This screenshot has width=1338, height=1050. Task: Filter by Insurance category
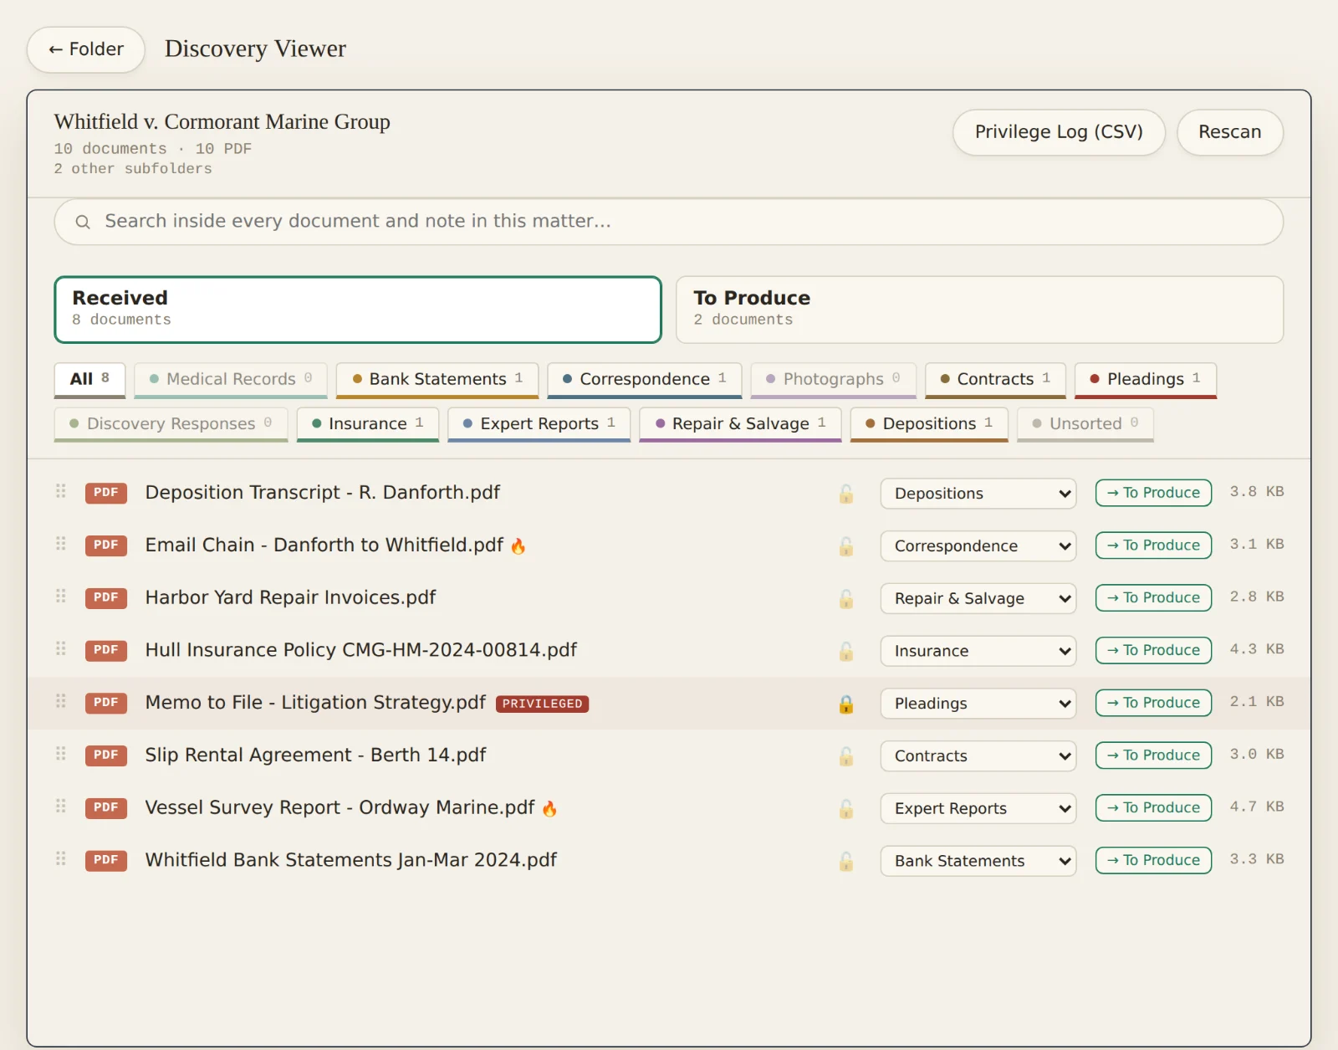(367, 424)
